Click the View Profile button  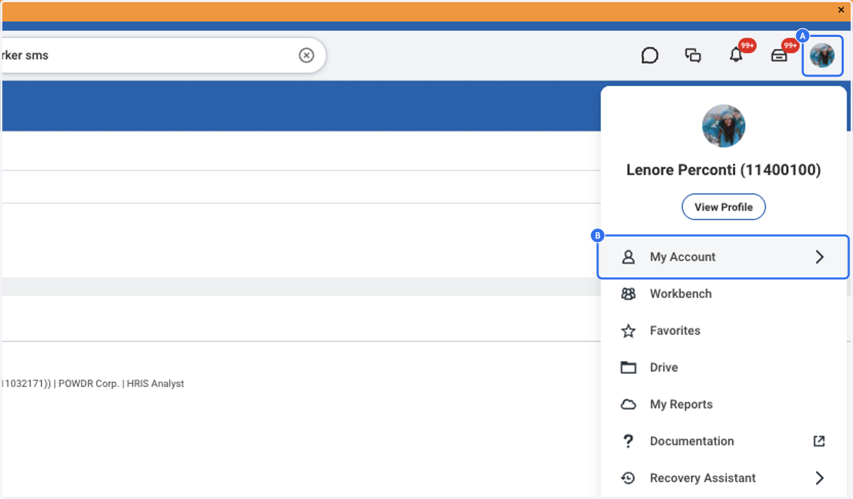pos(724,207)
